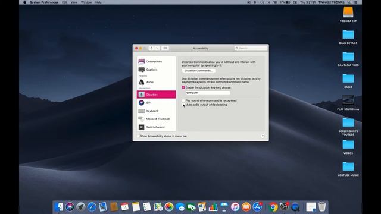Show all preferences grid button
381x214 pixels.
(x=165, y=48)
